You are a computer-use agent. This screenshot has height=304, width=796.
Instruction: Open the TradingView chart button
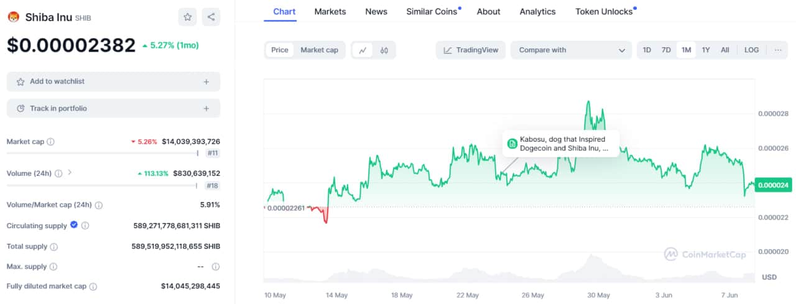pos(471,50)
